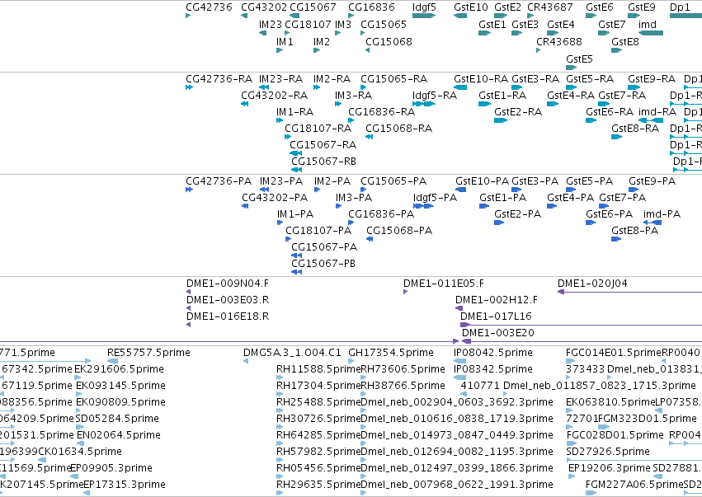Image resolution: width=702 pixels, height=497 pixels.
Task: Click the imd-PA protein label
Action: pyautogui.click(x=662, y=213)
